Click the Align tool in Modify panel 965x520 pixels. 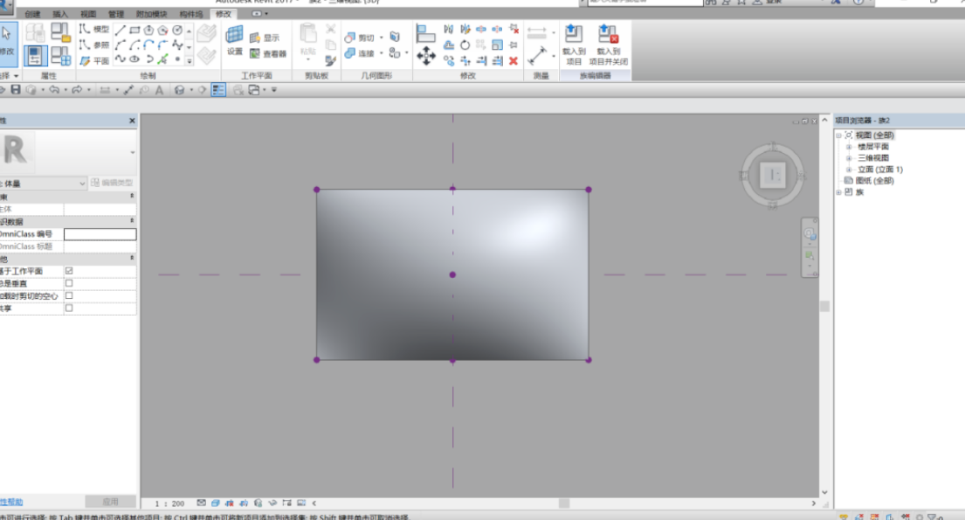[425, 33]
